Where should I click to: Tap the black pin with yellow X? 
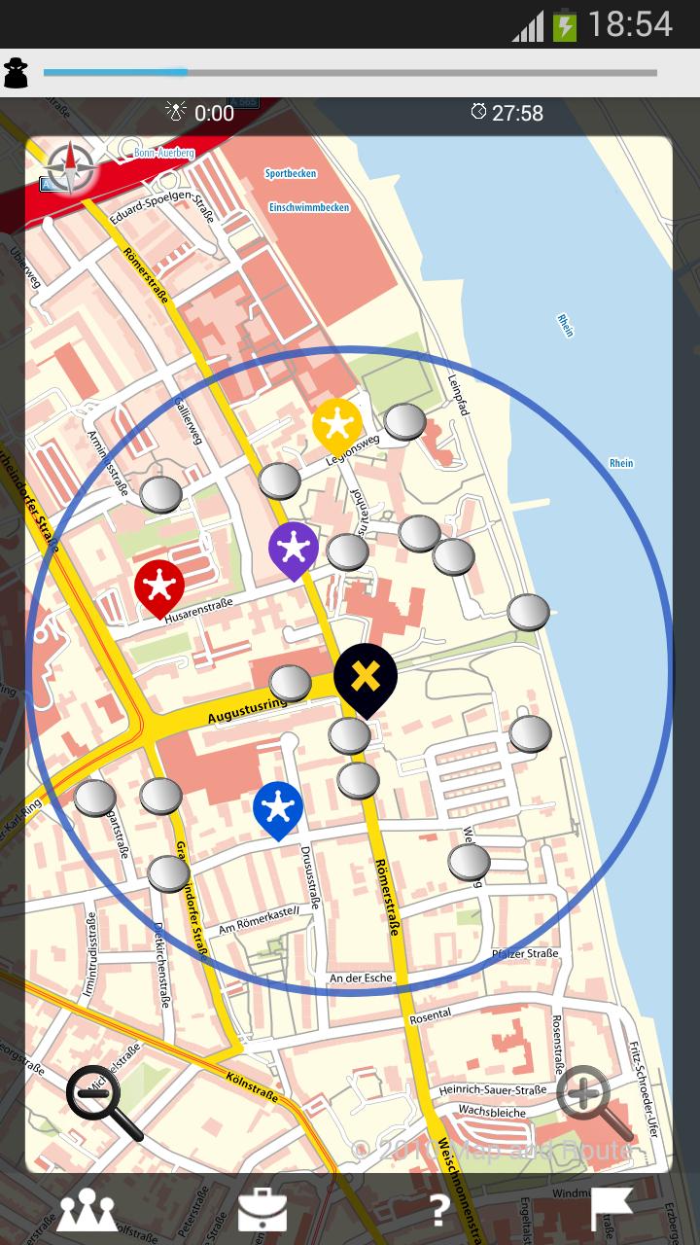point(366,677)
